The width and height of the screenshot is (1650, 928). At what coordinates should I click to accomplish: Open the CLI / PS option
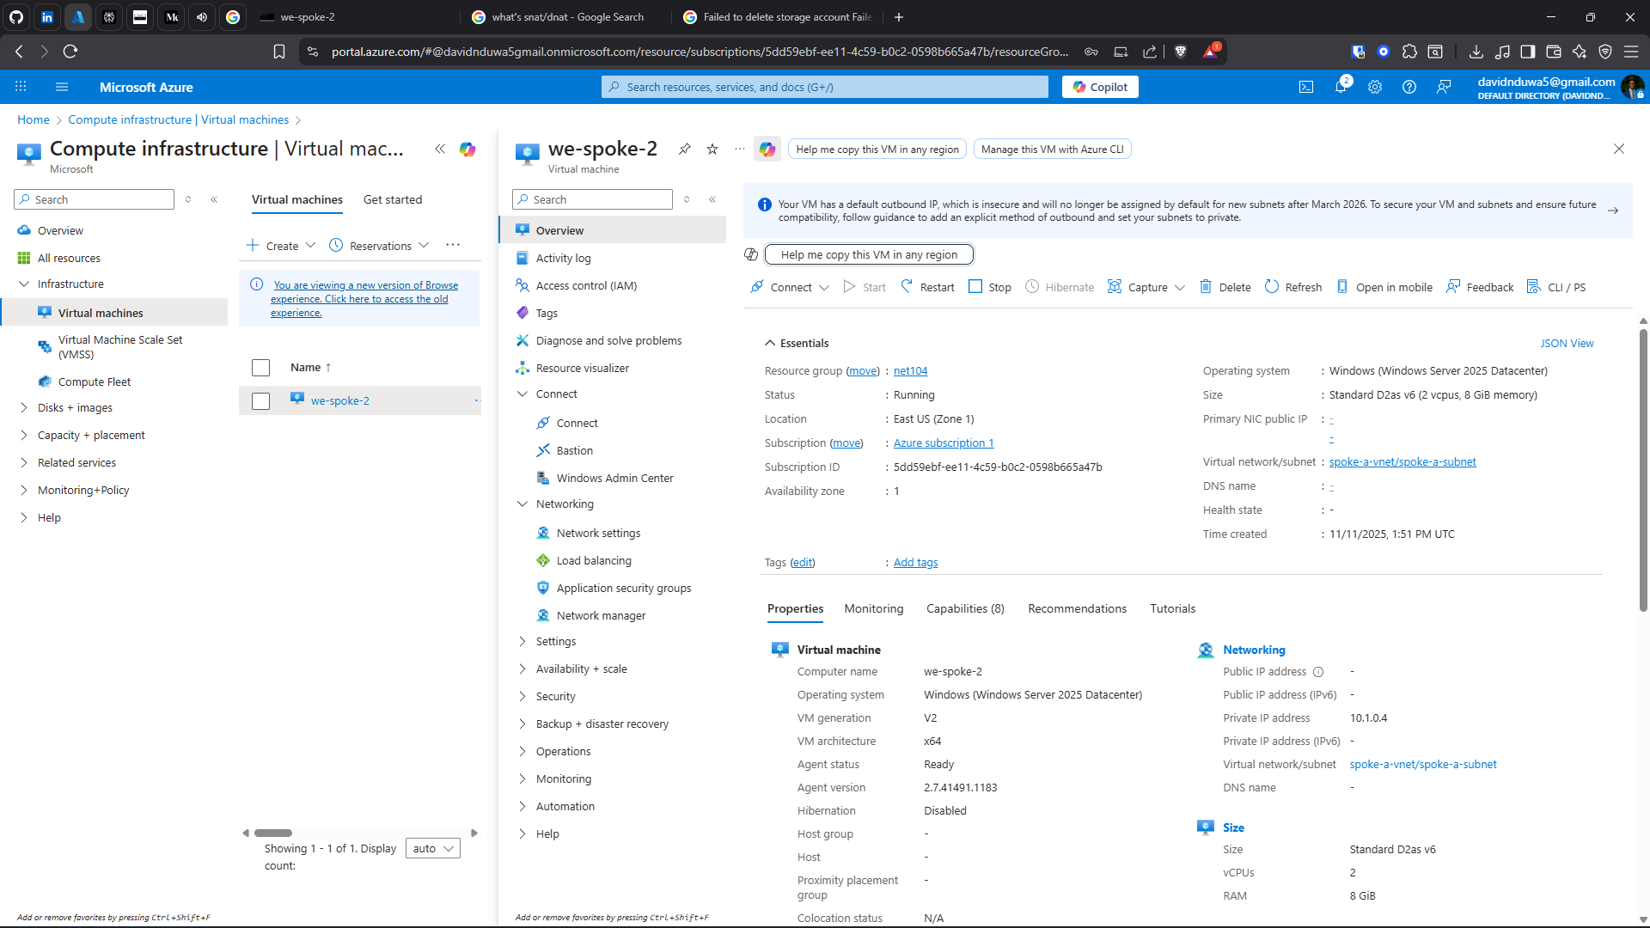click(1556, 287)
